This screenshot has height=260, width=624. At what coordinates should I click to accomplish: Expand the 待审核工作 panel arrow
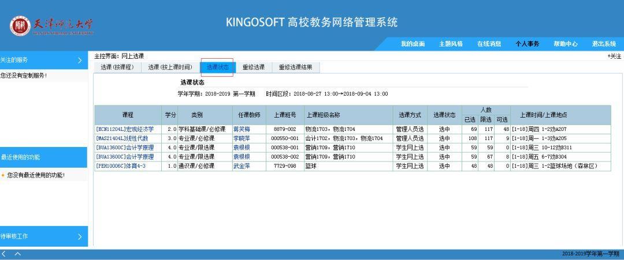[80, 236]
